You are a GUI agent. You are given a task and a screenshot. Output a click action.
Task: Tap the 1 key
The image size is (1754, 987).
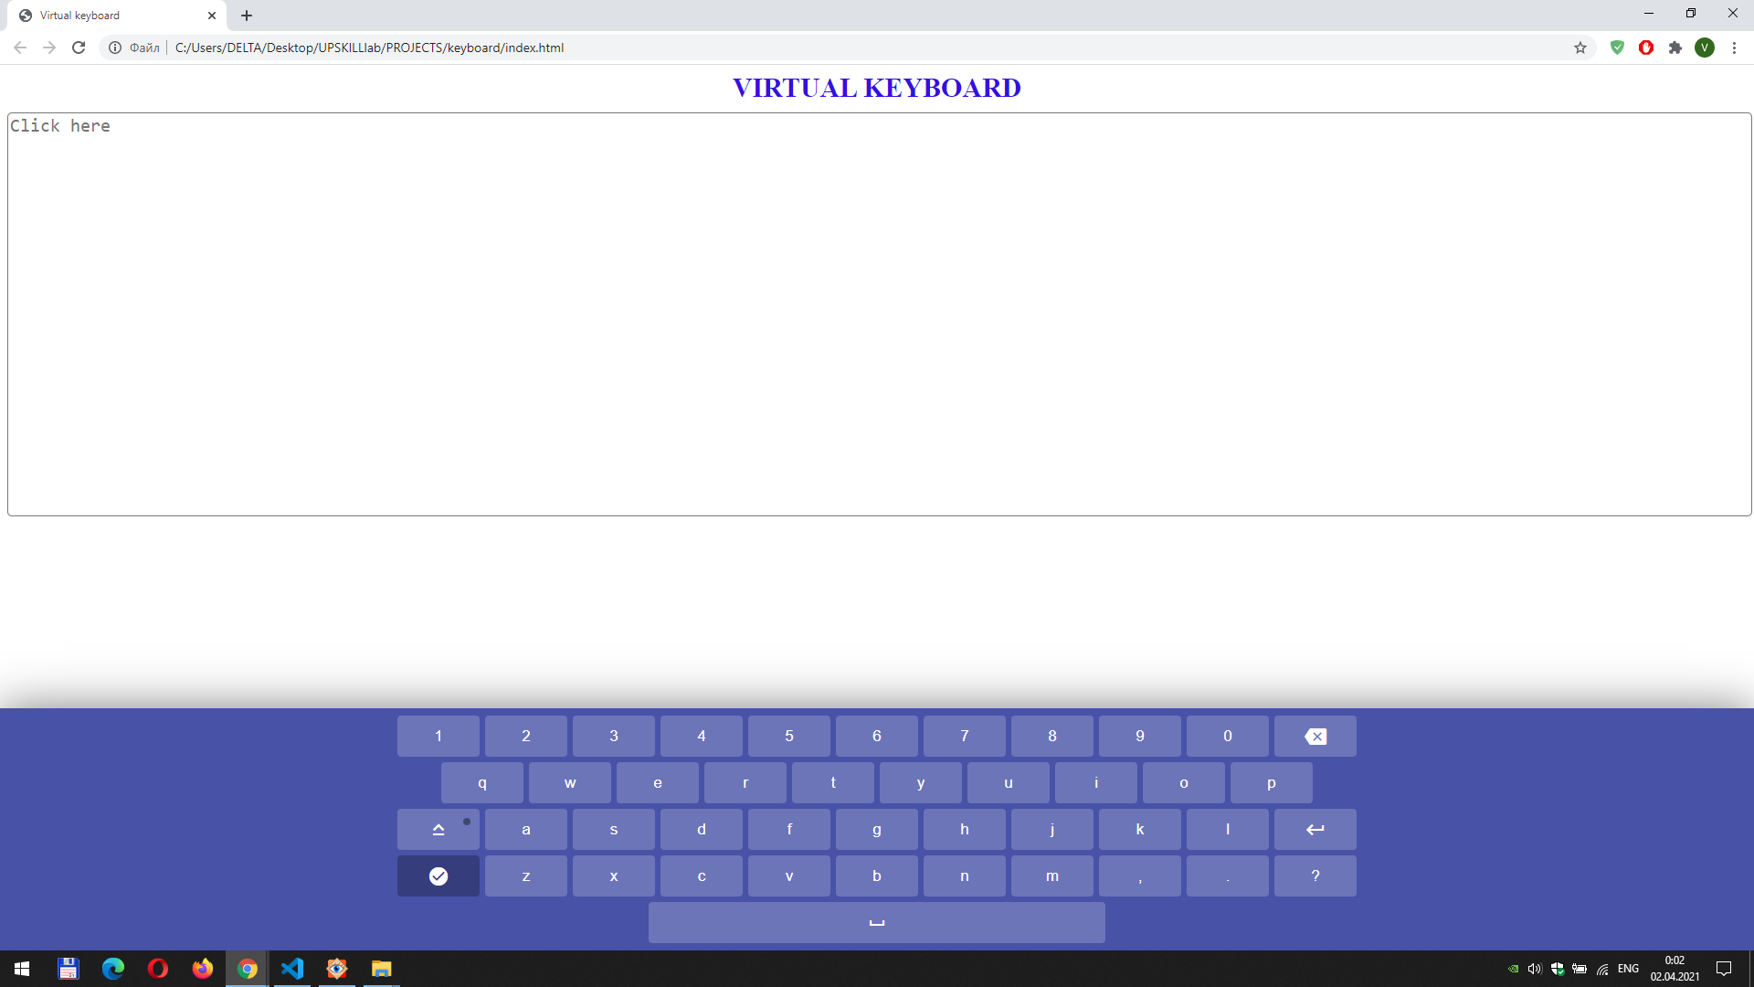pyautogui.click(x=438, y=736)
